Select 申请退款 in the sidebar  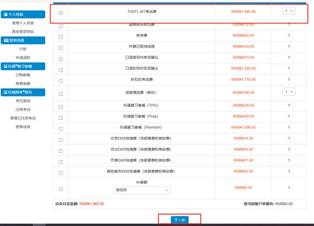(x=23, y=57)
